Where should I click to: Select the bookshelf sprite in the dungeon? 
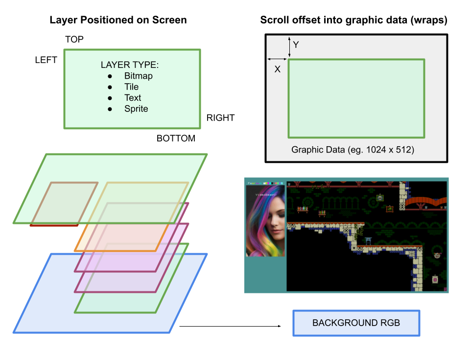tap(303, 208)
